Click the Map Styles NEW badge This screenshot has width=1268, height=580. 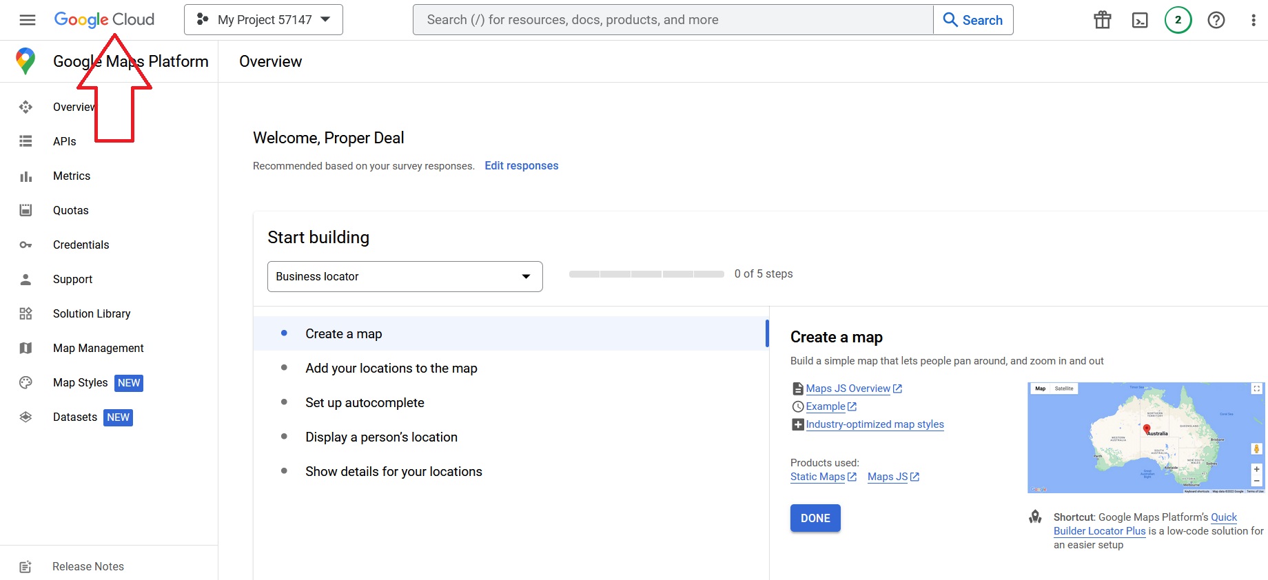pos(129,383)
